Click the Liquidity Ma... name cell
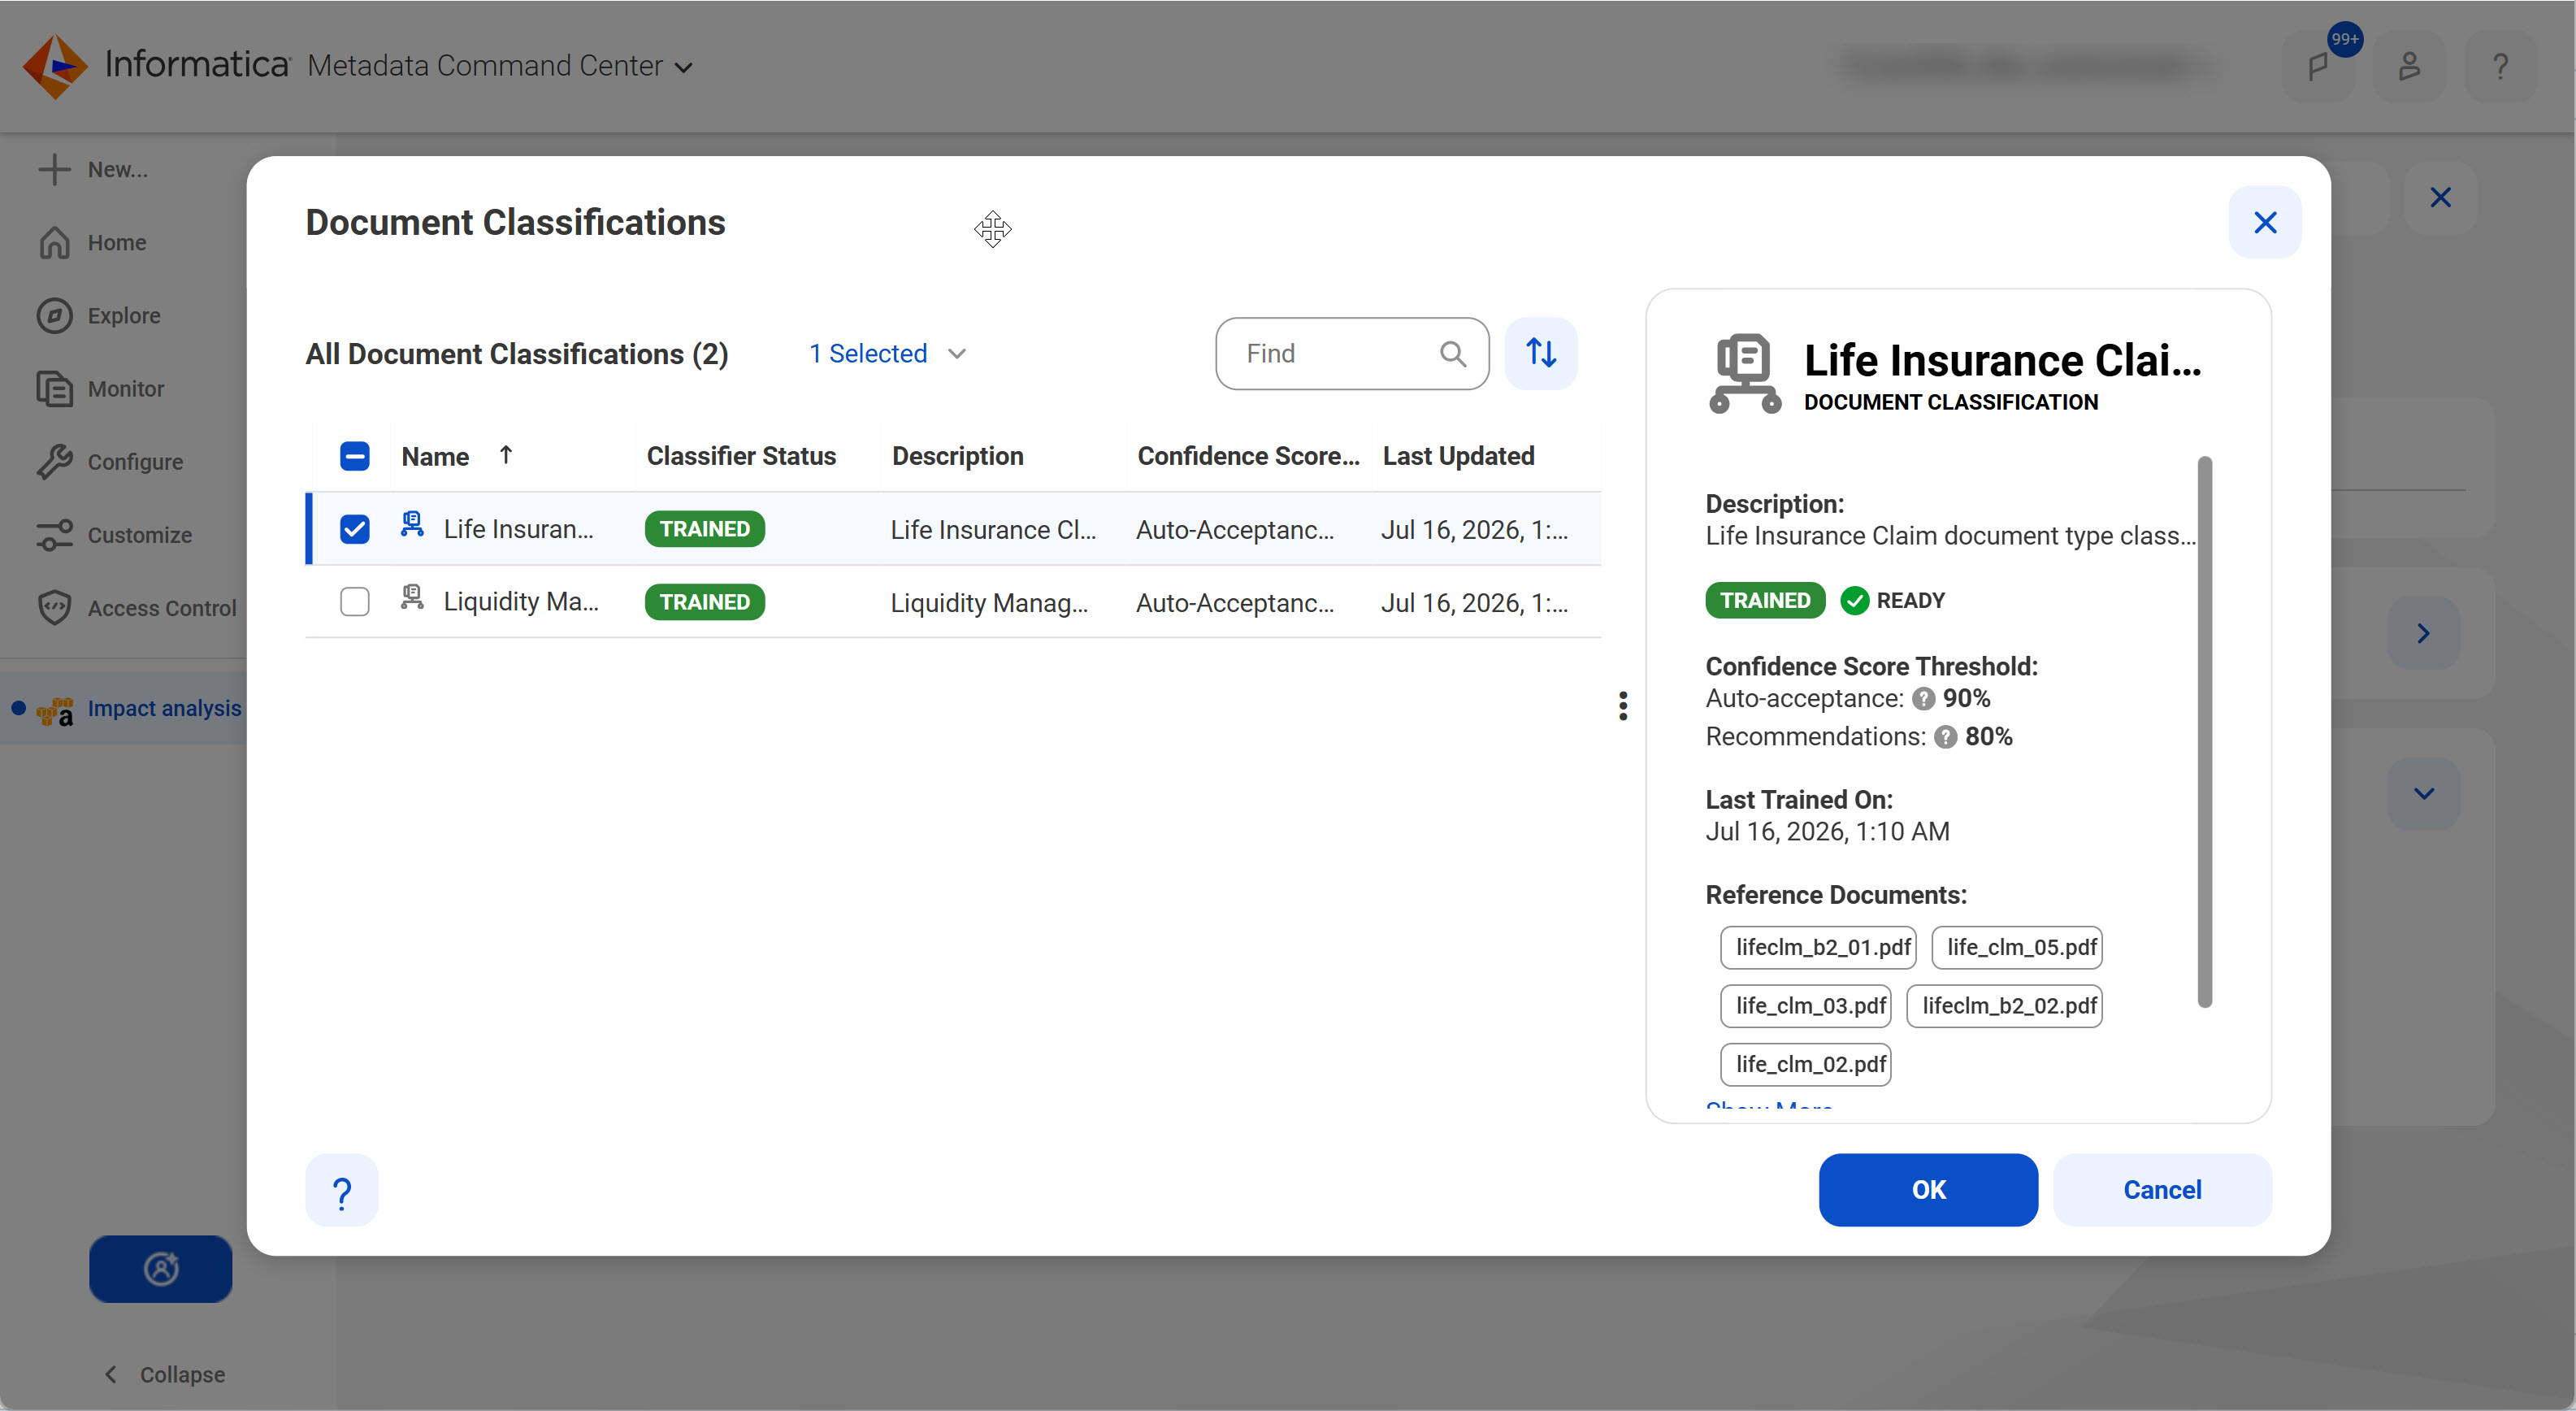Screen dimensions: 2576x1411 pos(521,601)
